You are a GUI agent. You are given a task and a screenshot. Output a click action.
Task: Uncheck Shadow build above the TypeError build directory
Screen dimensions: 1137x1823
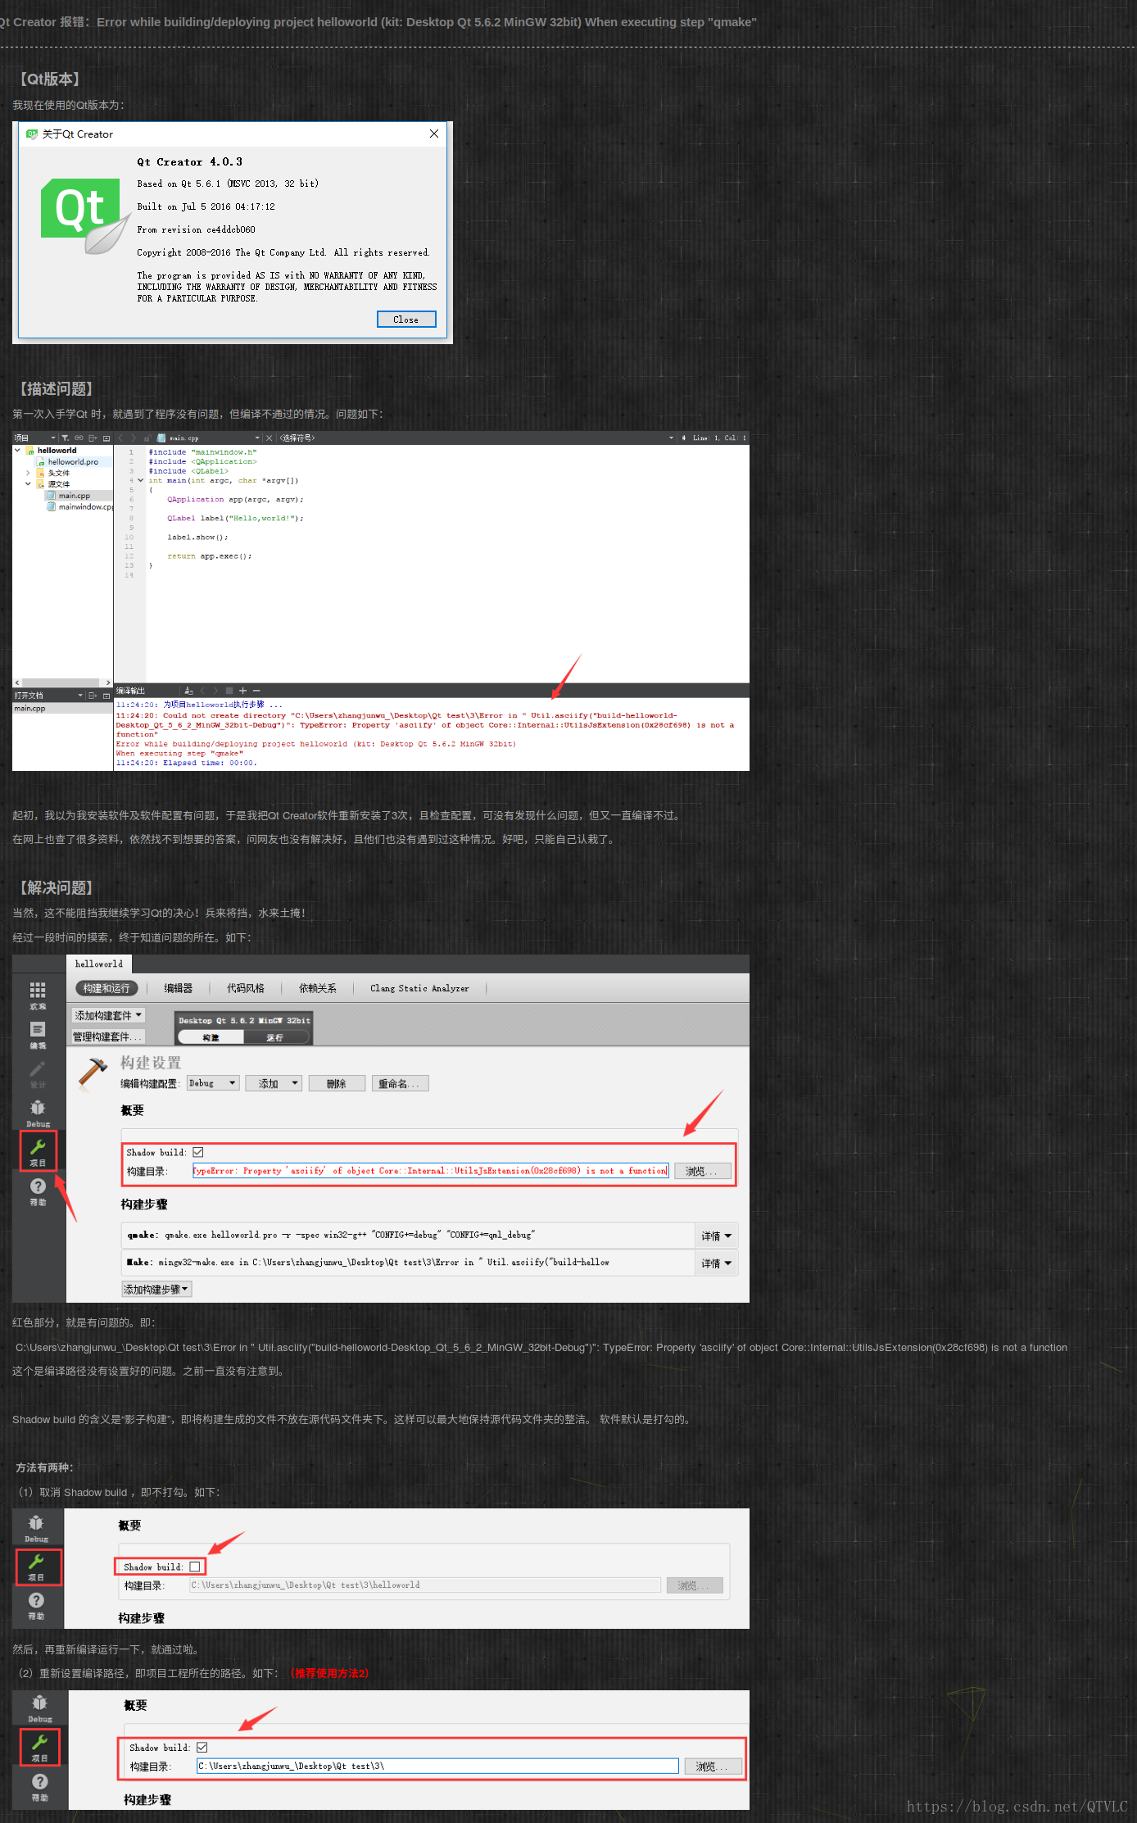pyautogui.click(x=198, y=1152)
